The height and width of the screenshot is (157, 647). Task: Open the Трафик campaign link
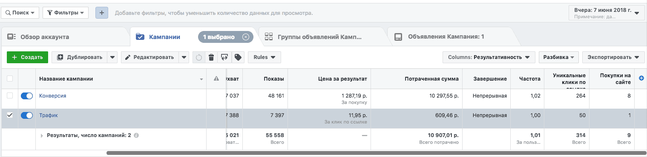pyautogui.click(x=49, y=115)
